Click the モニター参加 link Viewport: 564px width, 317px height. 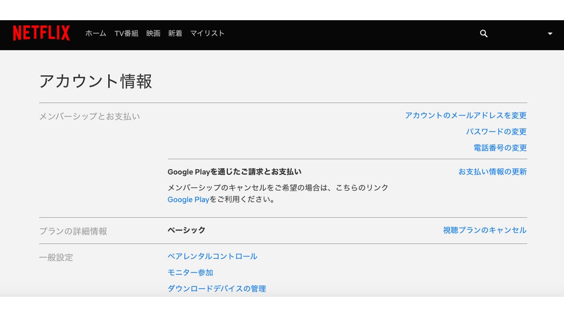point(190,272)
